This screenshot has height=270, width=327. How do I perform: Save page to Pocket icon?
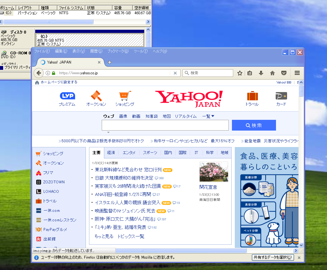(284, 73)
